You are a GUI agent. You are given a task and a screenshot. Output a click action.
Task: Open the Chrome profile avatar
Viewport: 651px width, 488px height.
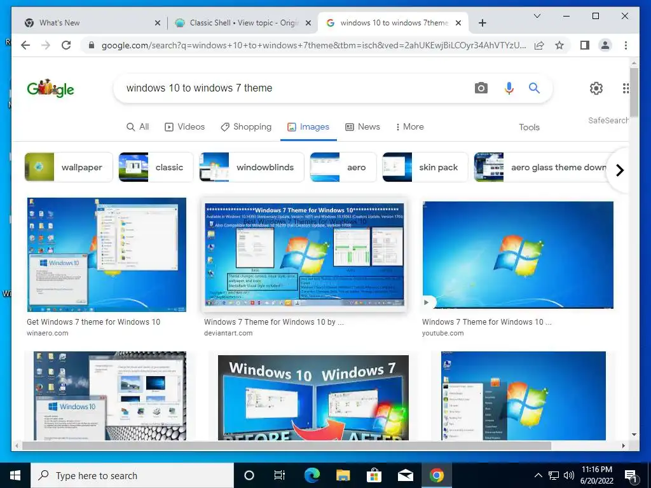[x=605, y=45]
